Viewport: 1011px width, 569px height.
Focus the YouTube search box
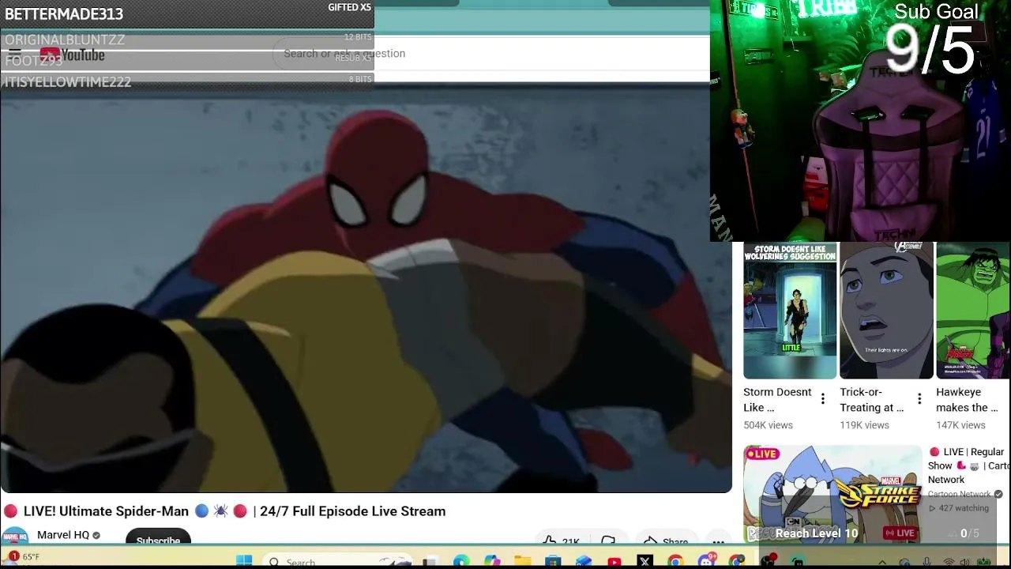pyautogui.click(x=490, y=54)
